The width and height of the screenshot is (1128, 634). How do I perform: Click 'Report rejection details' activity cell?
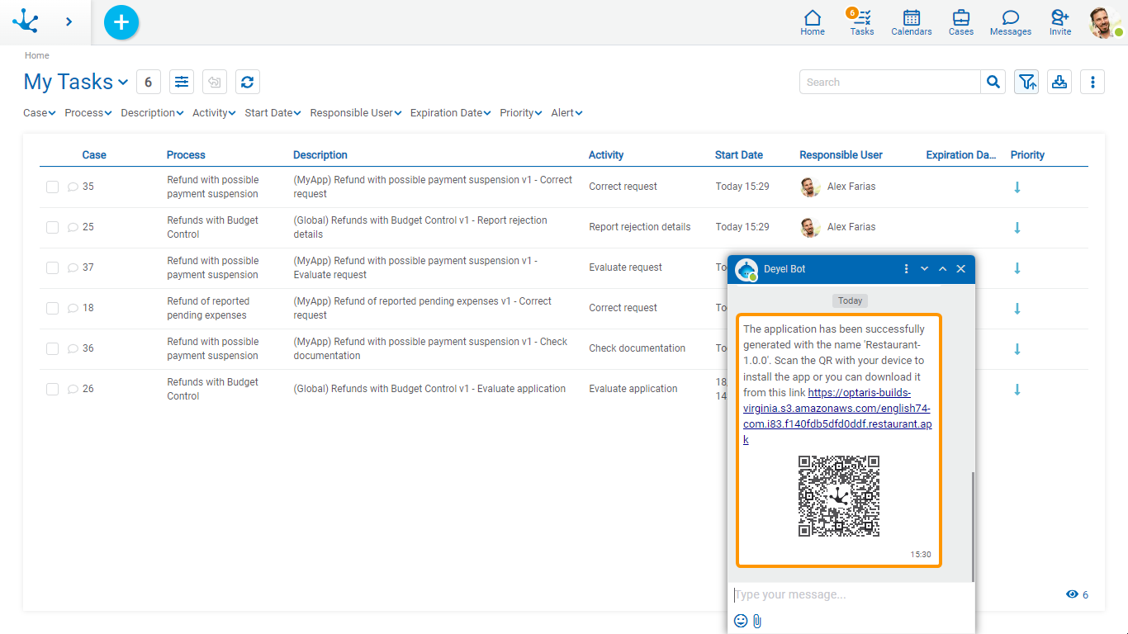coord(640,227)
